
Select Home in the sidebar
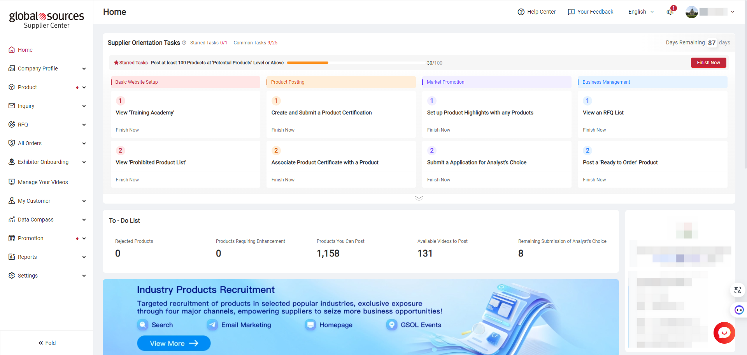point(25,49)
